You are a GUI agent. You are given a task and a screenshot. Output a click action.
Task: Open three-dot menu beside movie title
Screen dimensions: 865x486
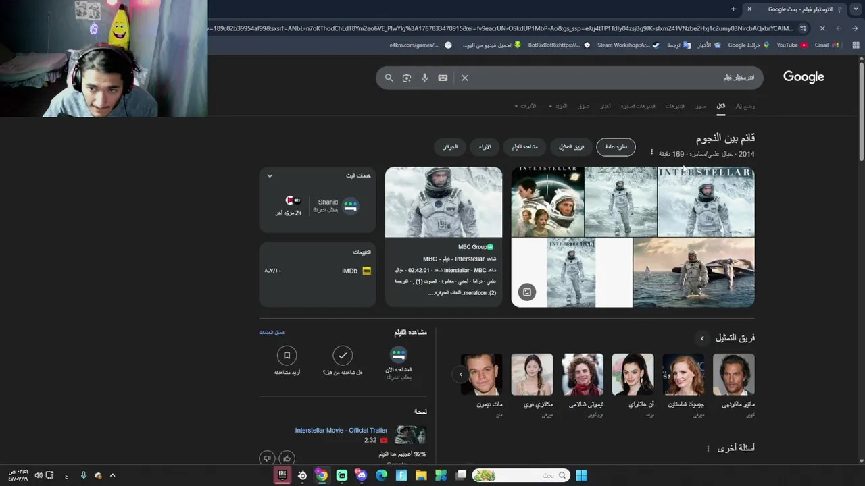[651, 152]
